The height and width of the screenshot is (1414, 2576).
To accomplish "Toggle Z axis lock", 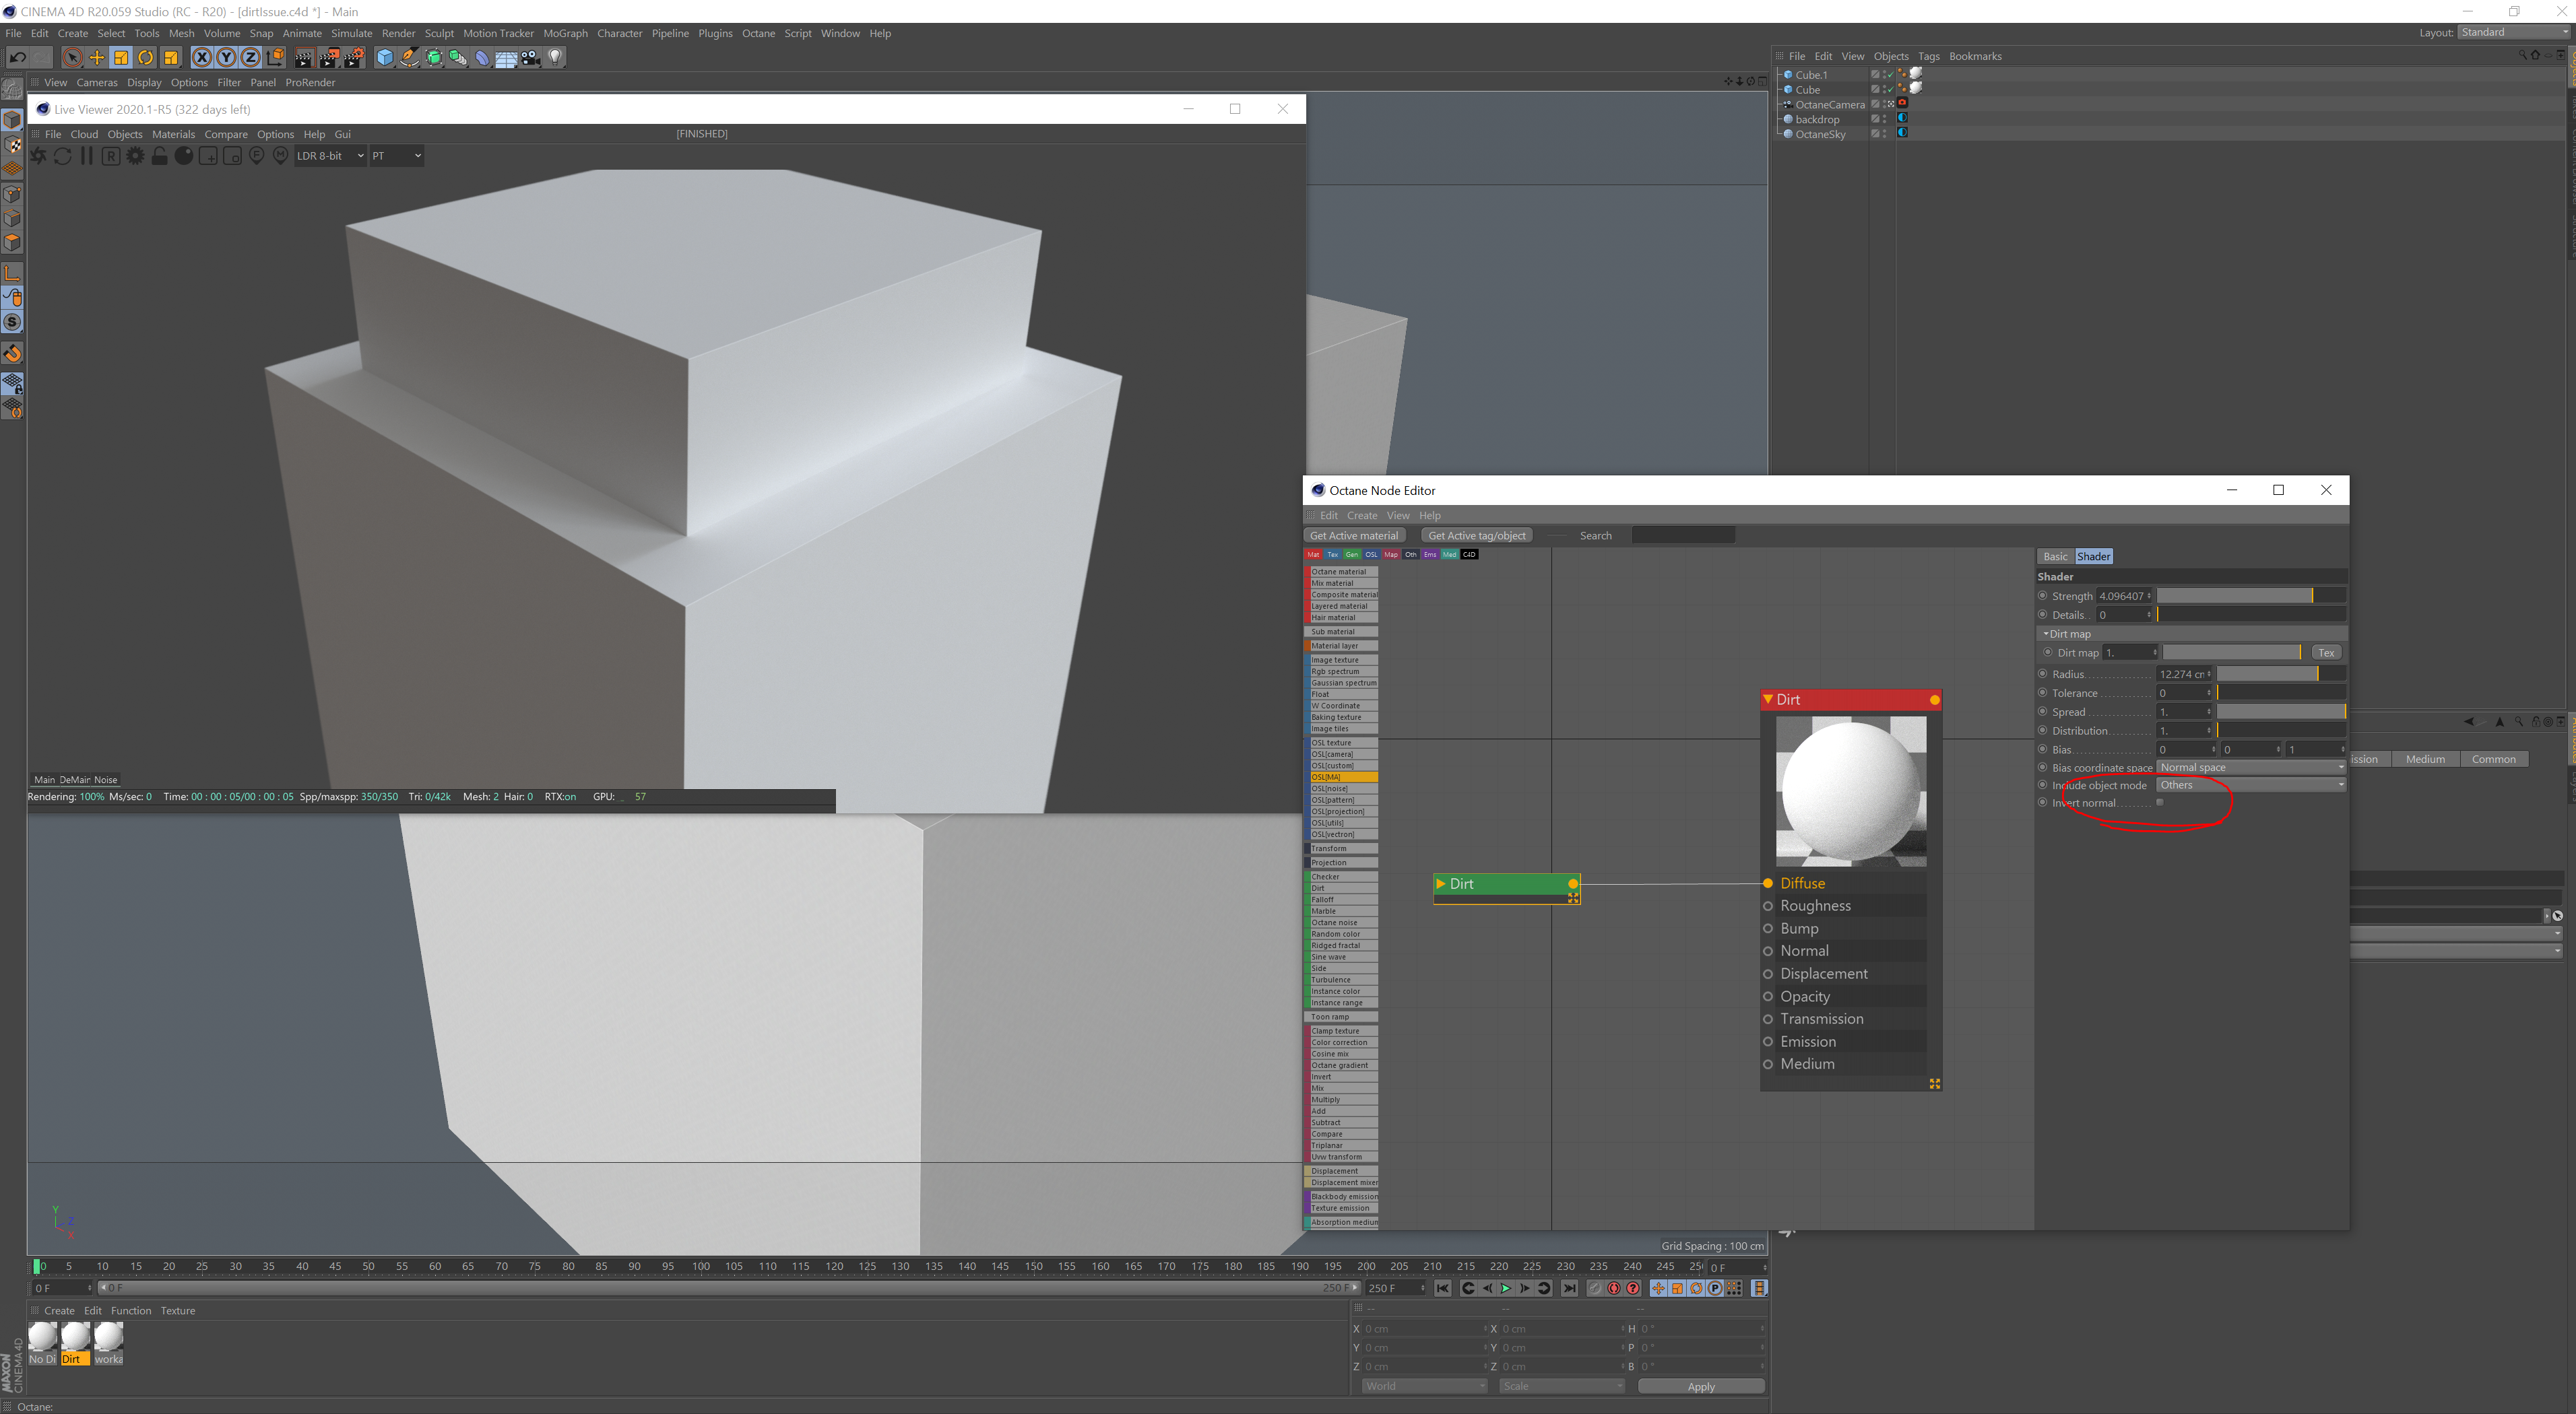I will coord(251,58).
